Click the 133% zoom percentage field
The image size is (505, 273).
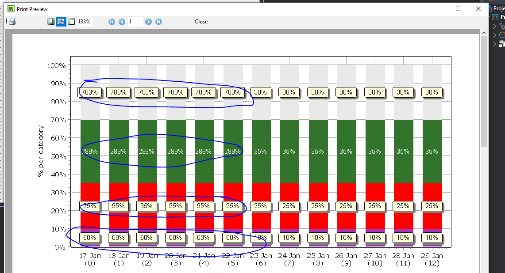(x=85, y=22)
